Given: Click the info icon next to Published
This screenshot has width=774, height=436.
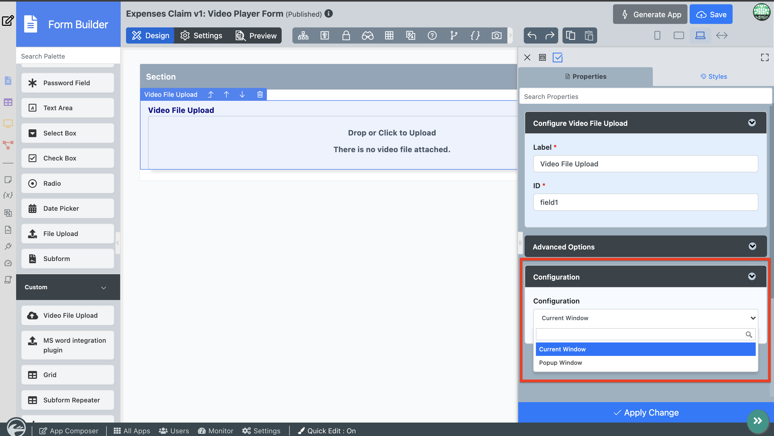Looking at the screenshot, I should click(328, 13).
